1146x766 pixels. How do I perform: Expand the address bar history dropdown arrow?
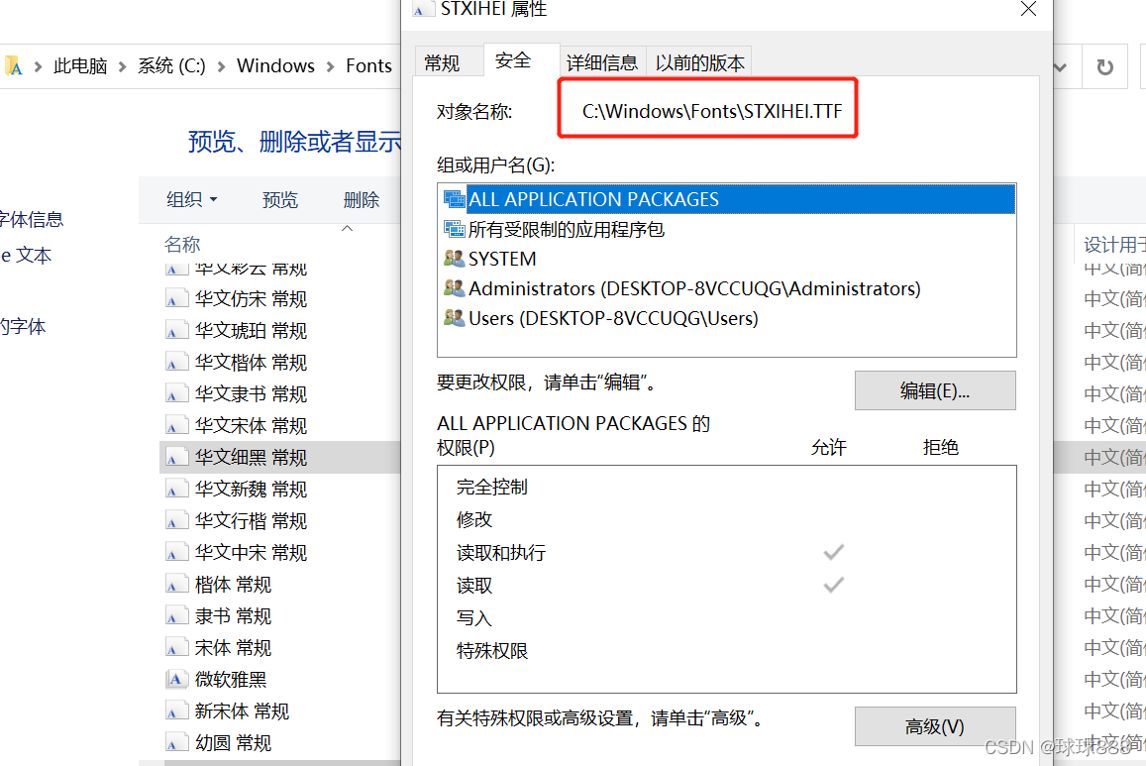(x=1060, y=67)
